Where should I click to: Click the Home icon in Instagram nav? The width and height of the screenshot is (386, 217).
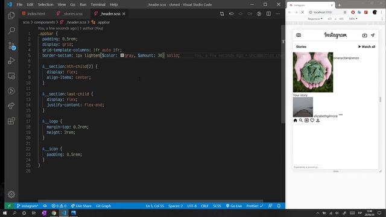click(x=295, y=121)
